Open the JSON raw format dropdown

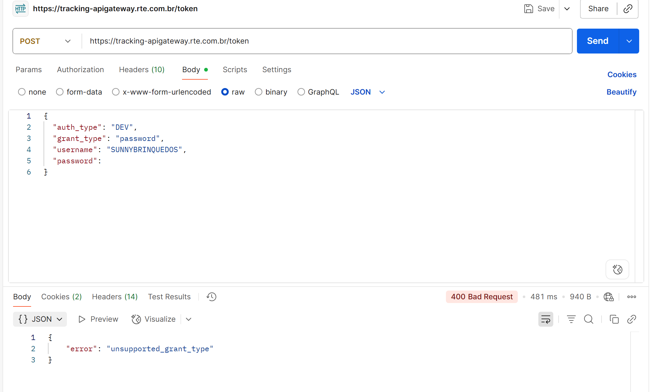tap(368, 92)
